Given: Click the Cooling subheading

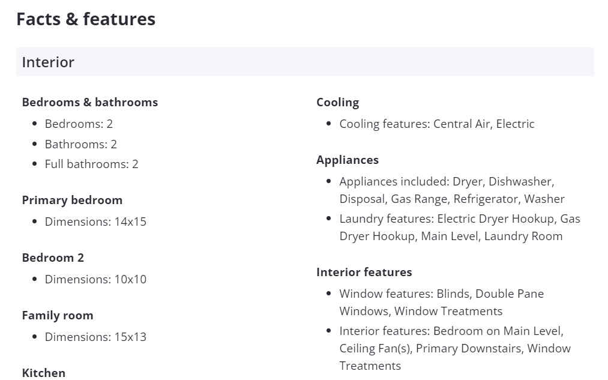Looking at the screenshot, I should point(337,102).
